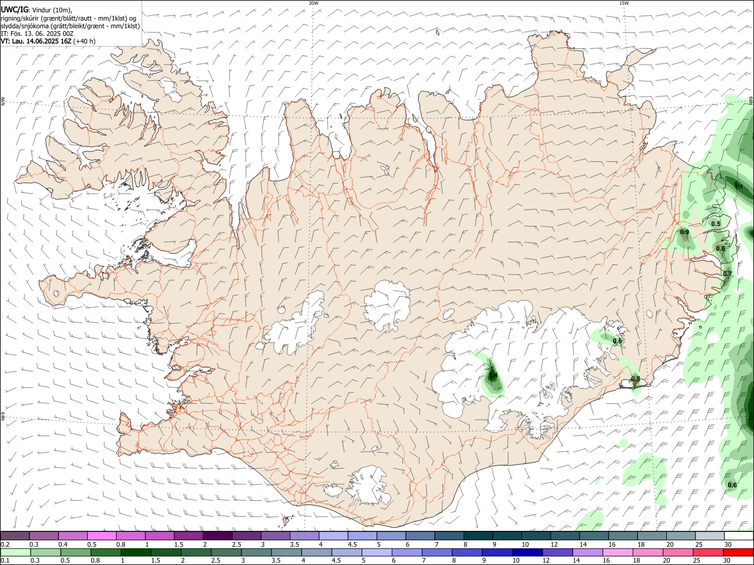Click the medium green 0.5–0.8 swatch in lower legend row
Viewport: 754px width, 565px height.
coord(76,553)
